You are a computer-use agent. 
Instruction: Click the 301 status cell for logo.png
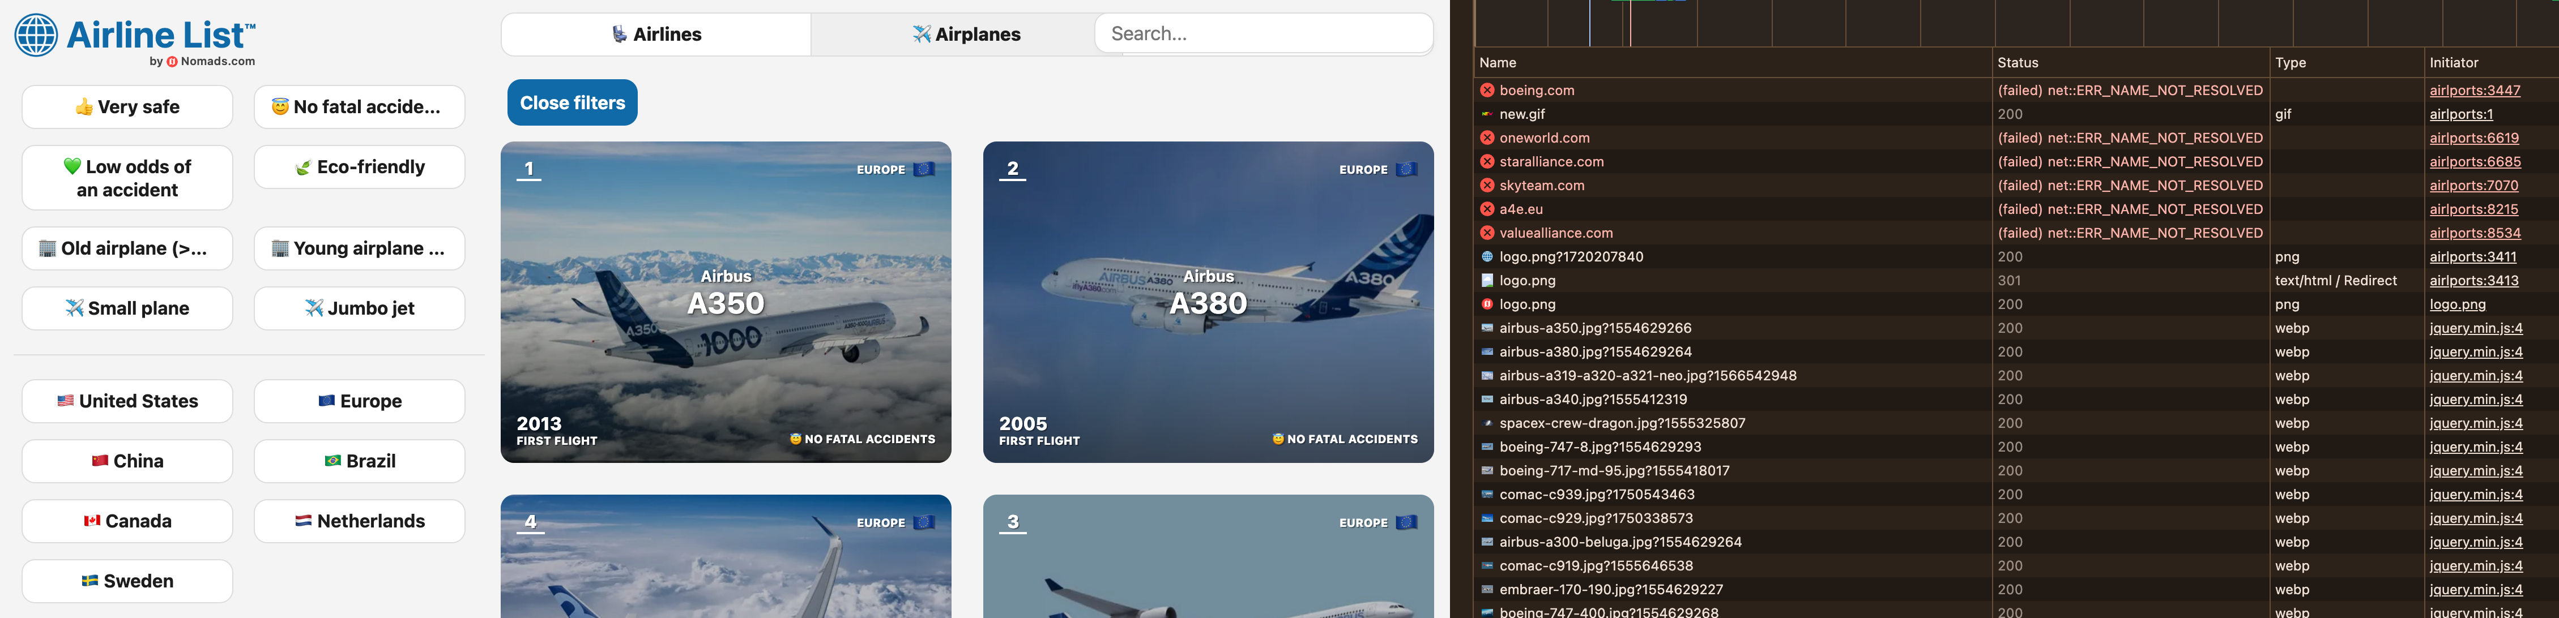tap(2131, 281)
